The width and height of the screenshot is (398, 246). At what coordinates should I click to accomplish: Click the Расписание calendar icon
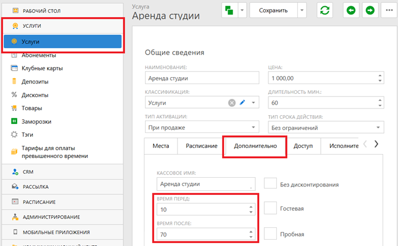(x=15, y=202)
